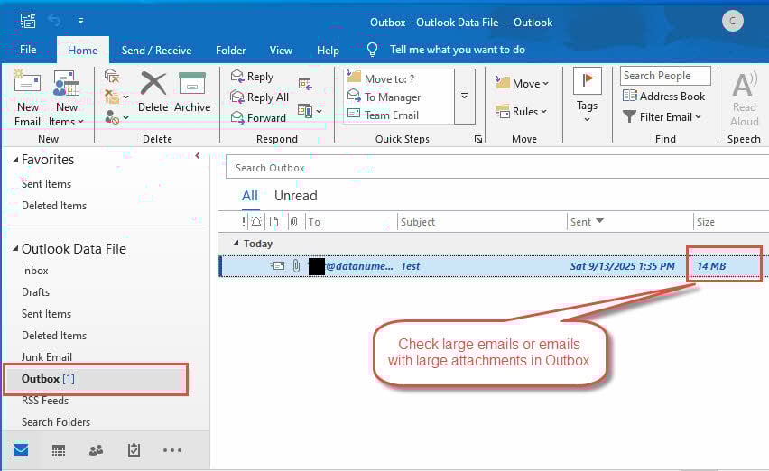This screenshot has height=471, width=769.
Task: Switch to Calendar view icon
Action: coord(59,450)
